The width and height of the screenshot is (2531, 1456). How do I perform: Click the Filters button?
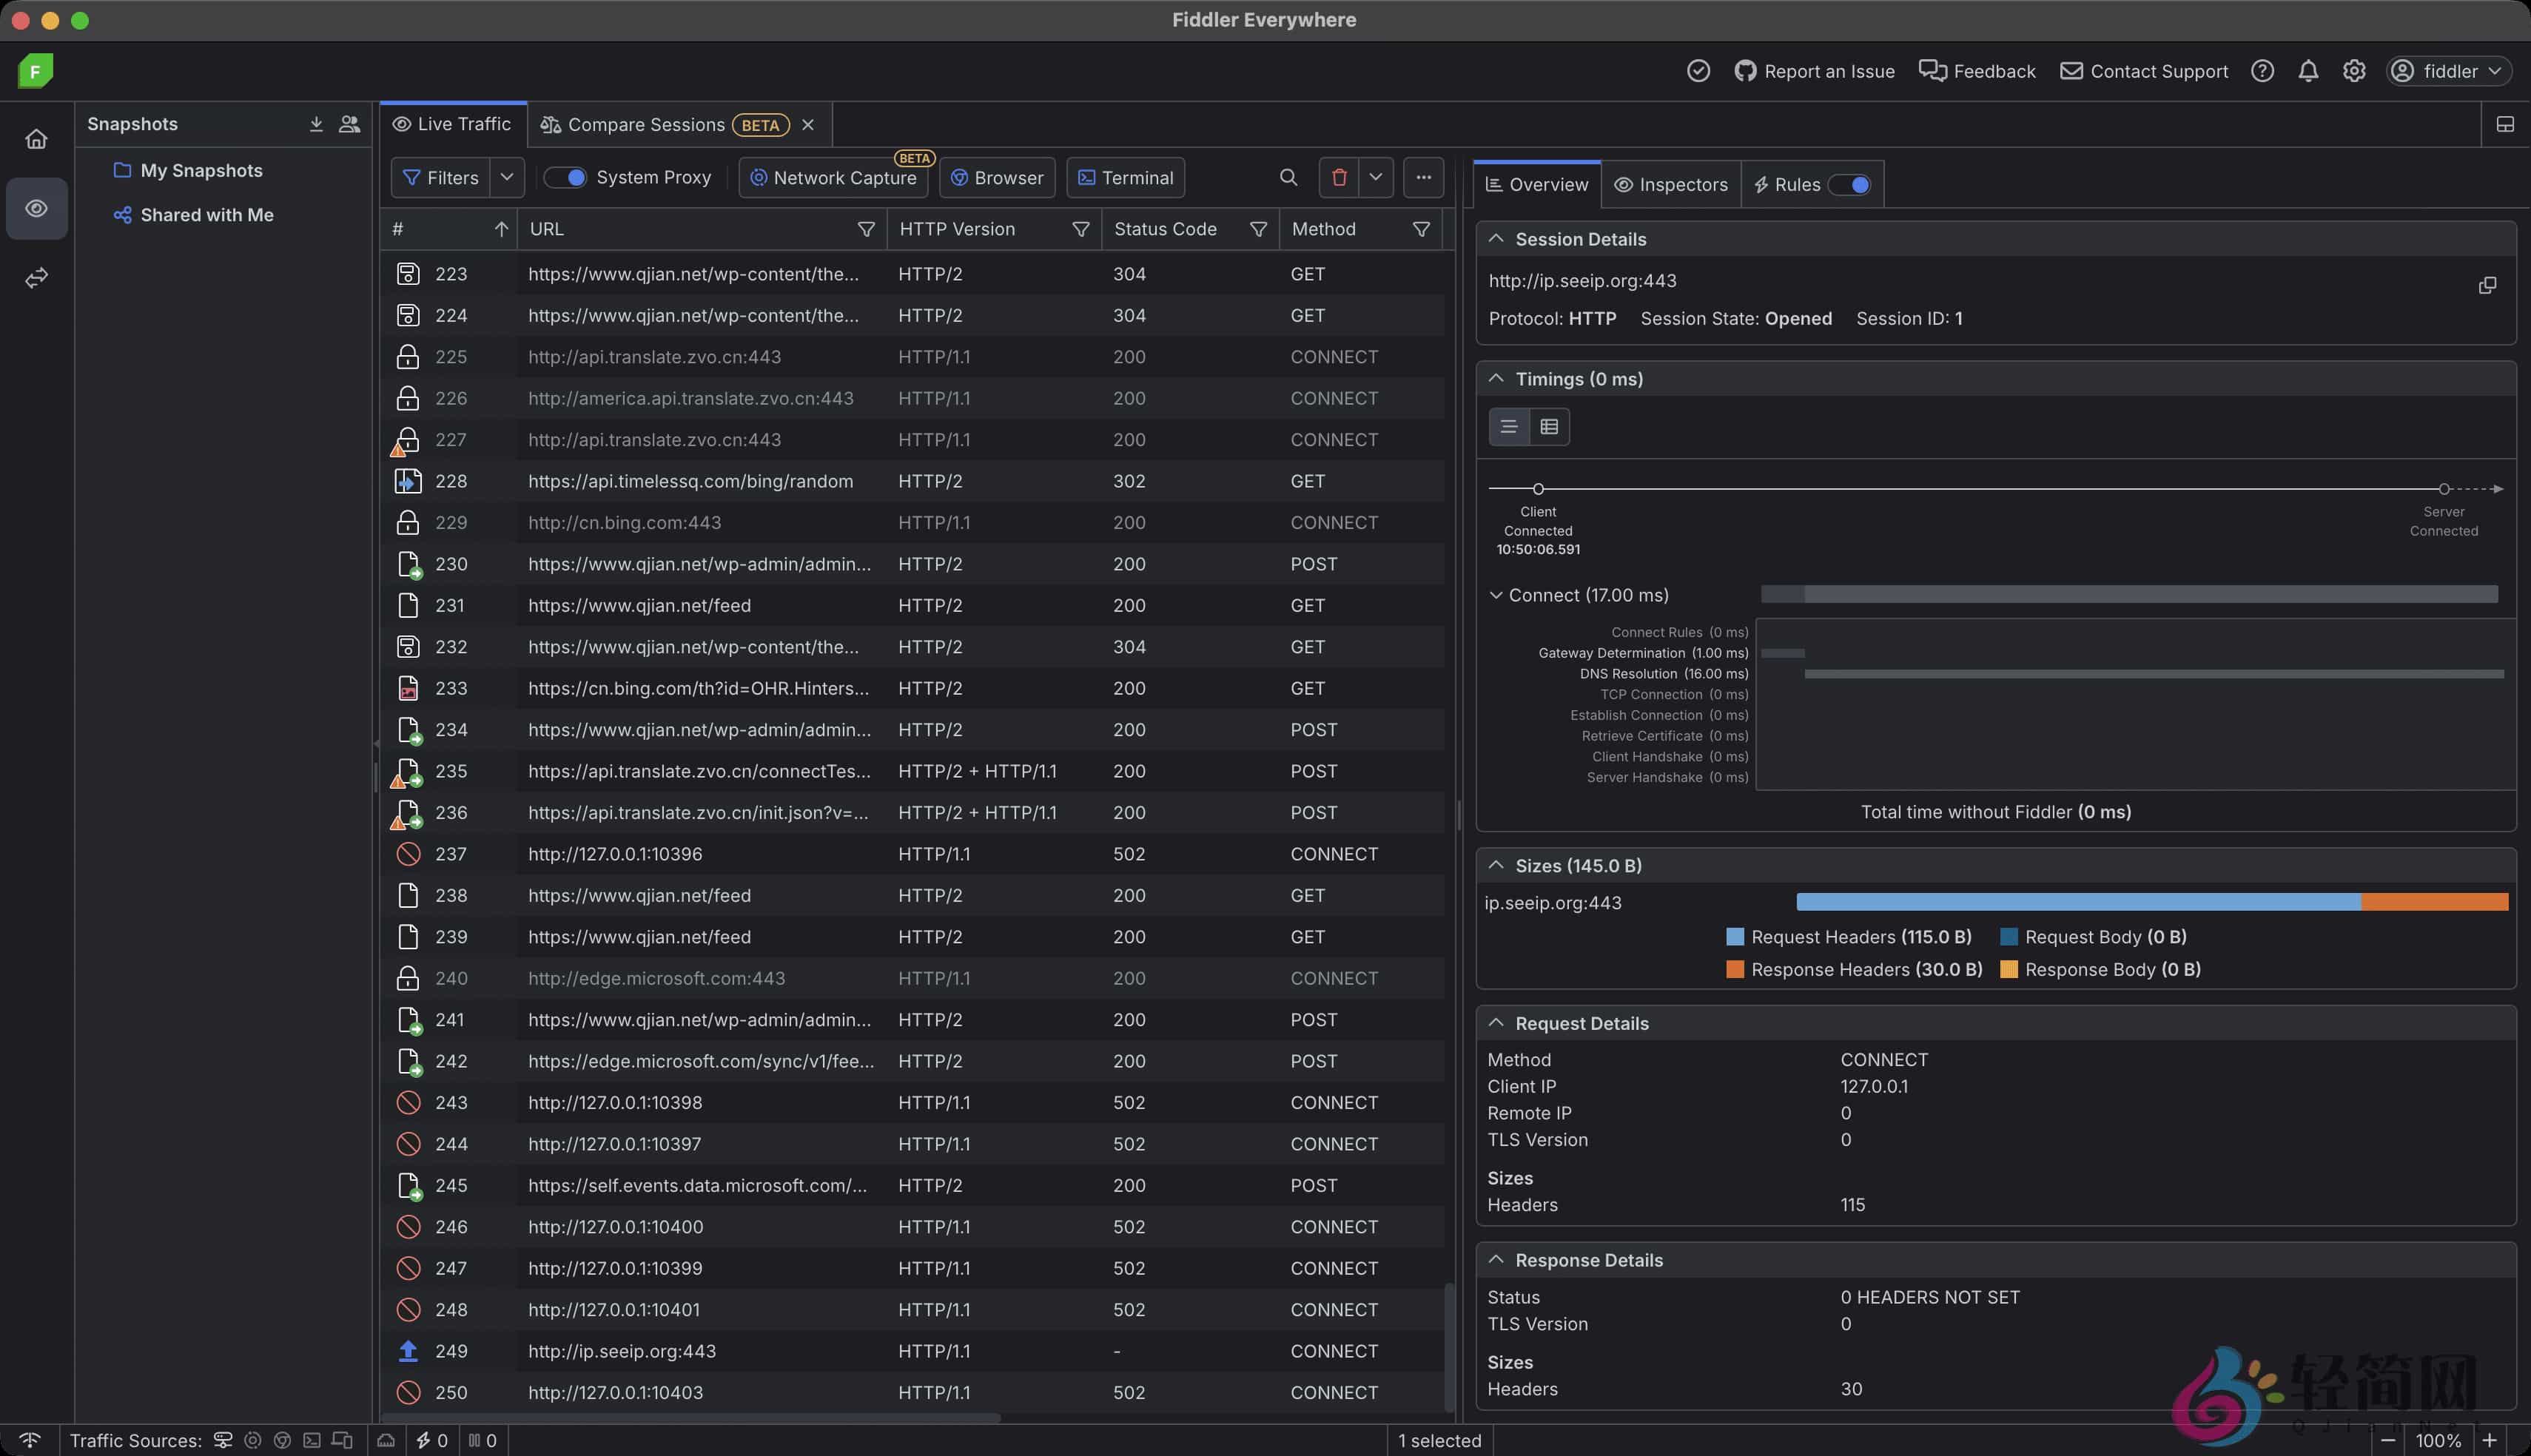point(440,178)
